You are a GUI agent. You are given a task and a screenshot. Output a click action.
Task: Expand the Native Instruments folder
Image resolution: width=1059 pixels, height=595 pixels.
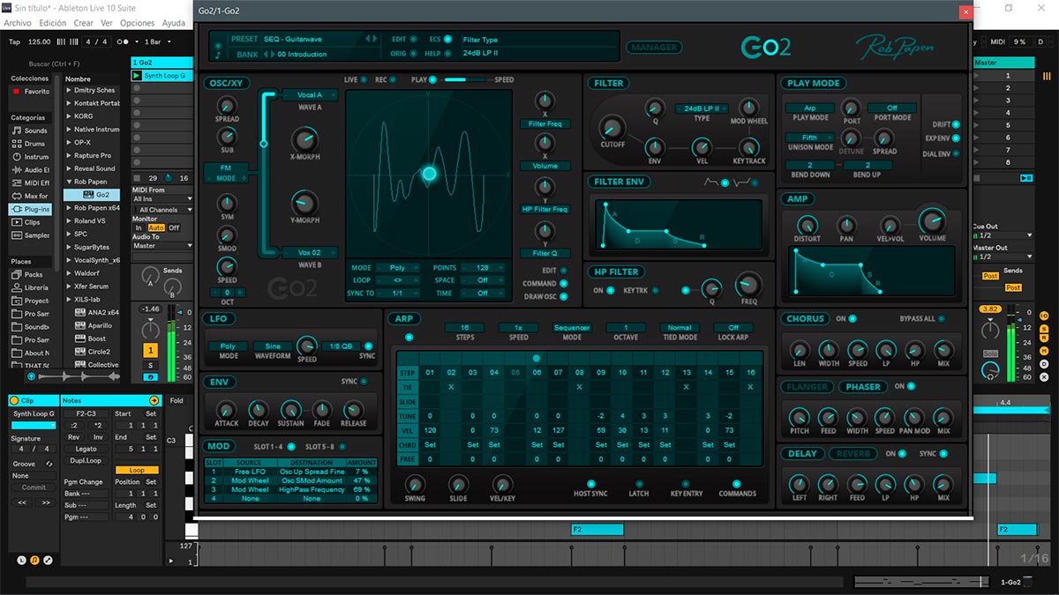click(x=69, y=130)
